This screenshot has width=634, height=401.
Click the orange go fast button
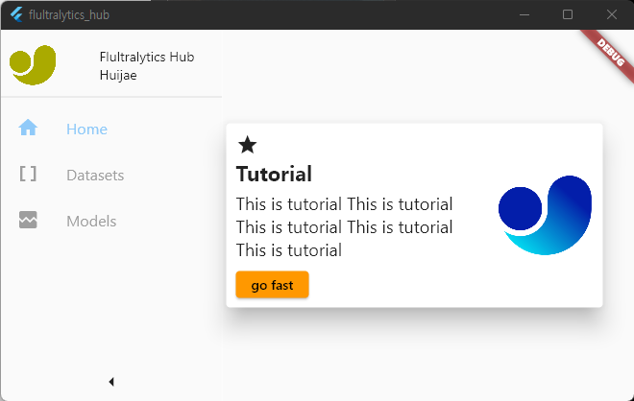coord(272,285)
